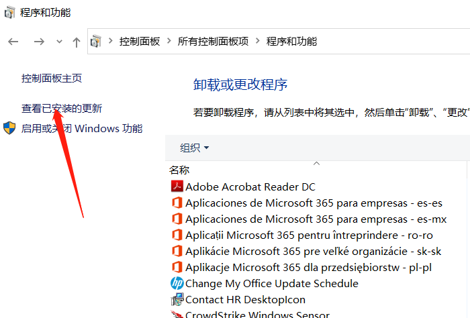The image size is (470, 318).
Task: Expand the chevron after 控制面板 in breadcrumb
Action: pos(169,42)
